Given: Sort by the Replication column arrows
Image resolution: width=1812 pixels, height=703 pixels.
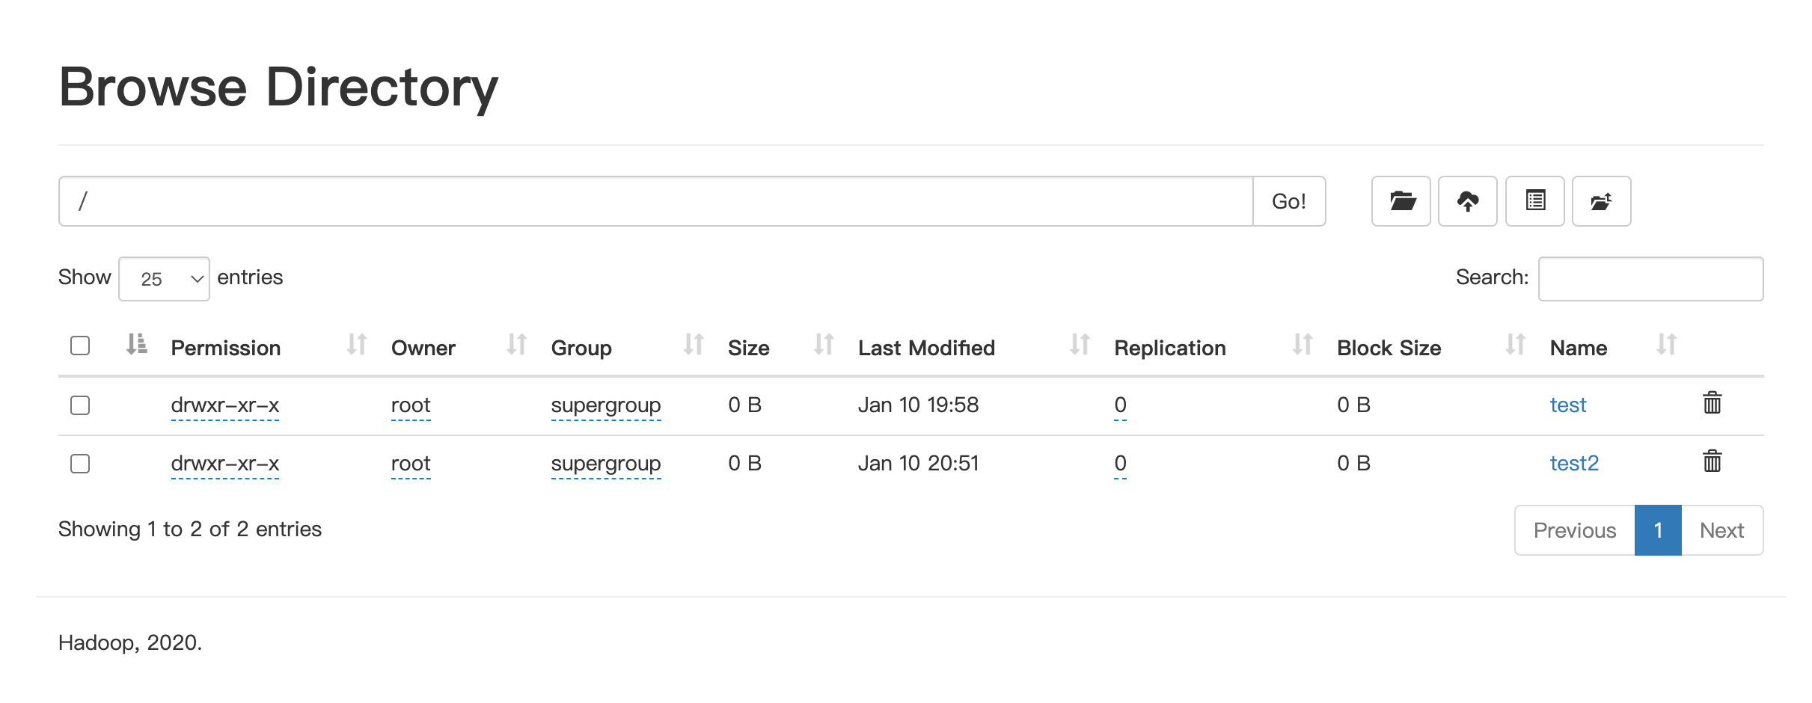Looking at the screenshot, I should pos(1303,344).
